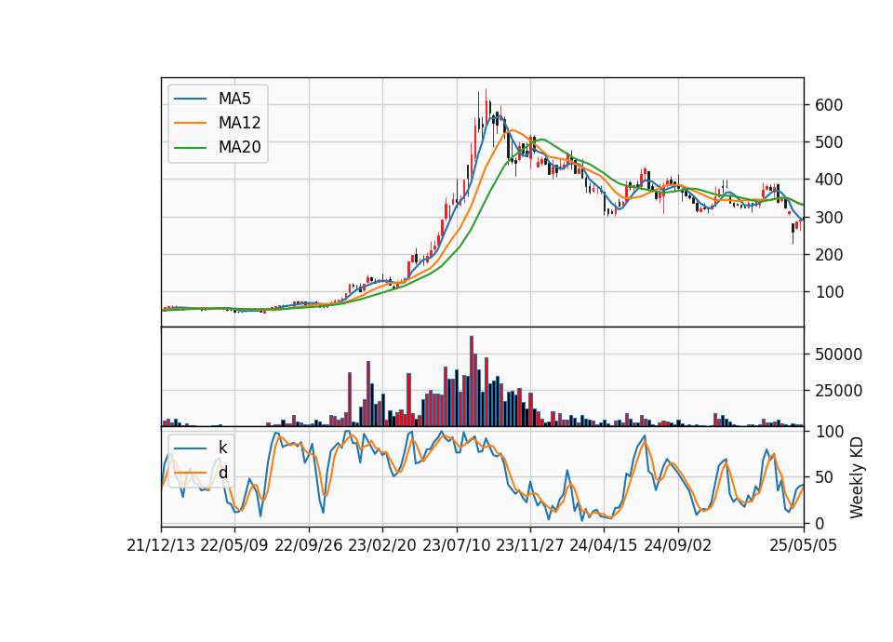Click the tallest volume bar

[x=472, y=381]
